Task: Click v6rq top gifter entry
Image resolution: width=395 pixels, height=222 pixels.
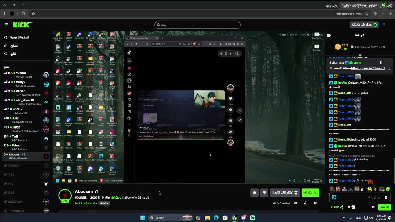Action: (342, 47)
